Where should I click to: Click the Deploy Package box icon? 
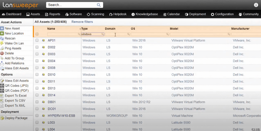click(2, 118)
